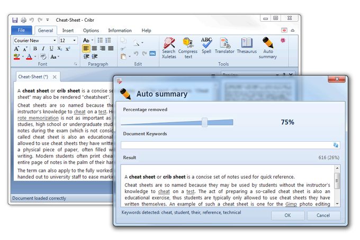The width and height of the screenshot is (360, 240).
Task: Cancel the Auto summary dialog
Action: [x=323, y=216]
